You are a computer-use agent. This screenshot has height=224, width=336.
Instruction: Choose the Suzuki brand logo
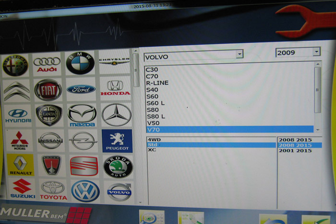click(x=22, y=189)
